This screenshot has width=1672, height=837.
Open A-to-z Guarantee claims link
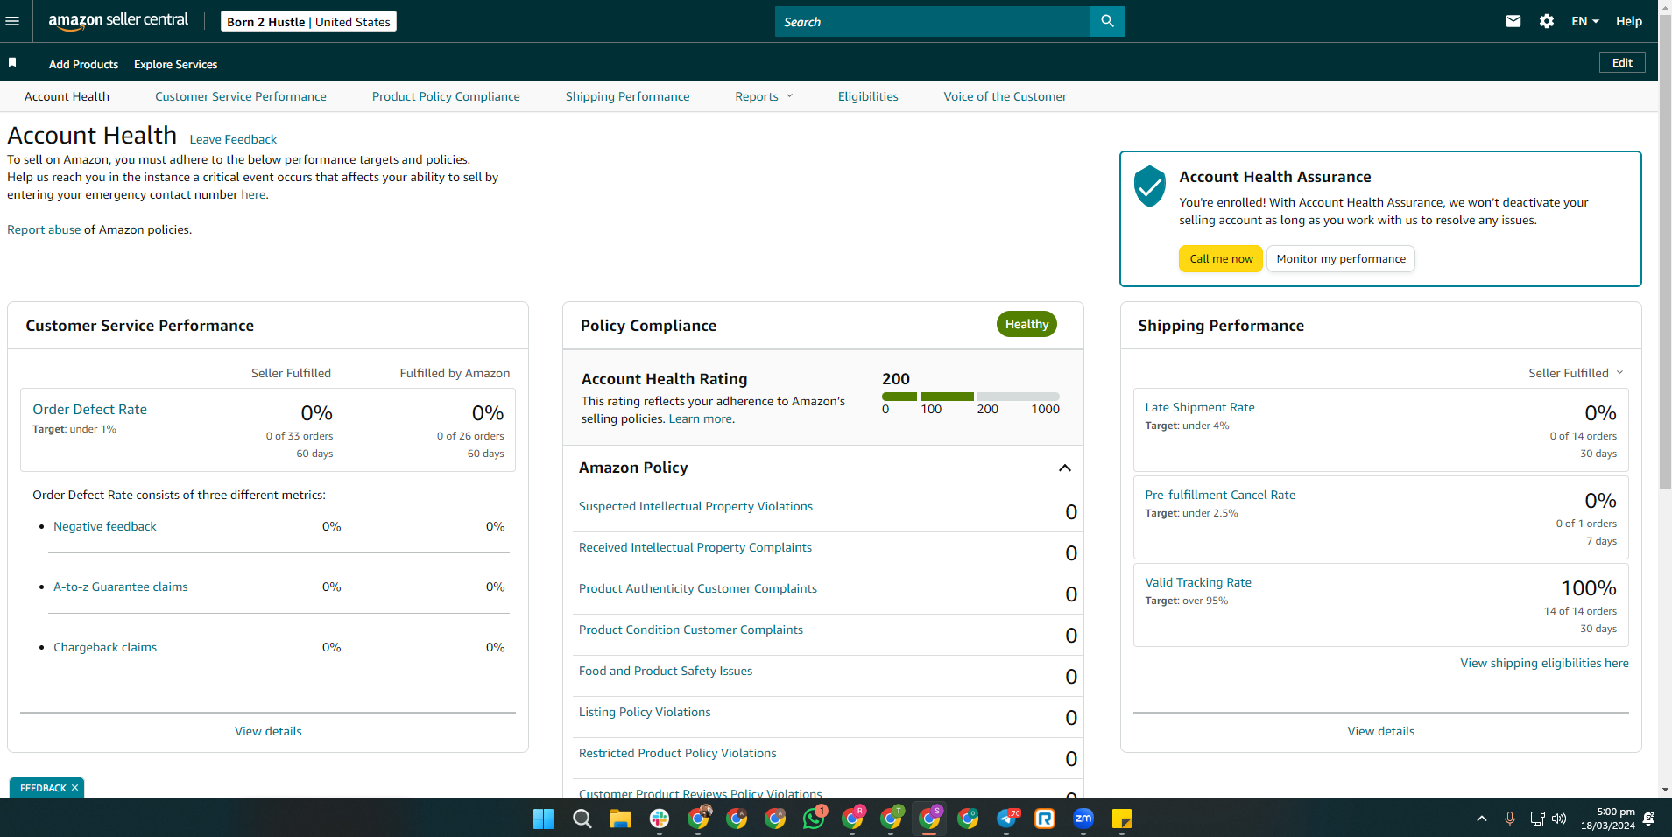point(121,587)
